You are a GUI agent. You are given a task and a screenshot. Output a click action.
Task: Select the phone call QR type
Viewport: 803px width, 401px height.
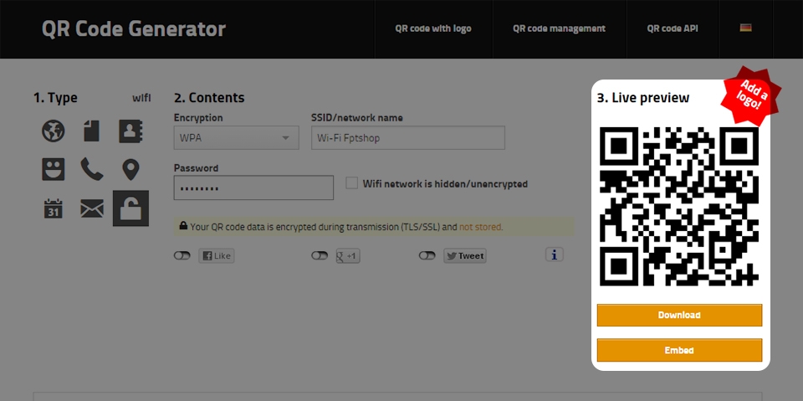[92, 169]
